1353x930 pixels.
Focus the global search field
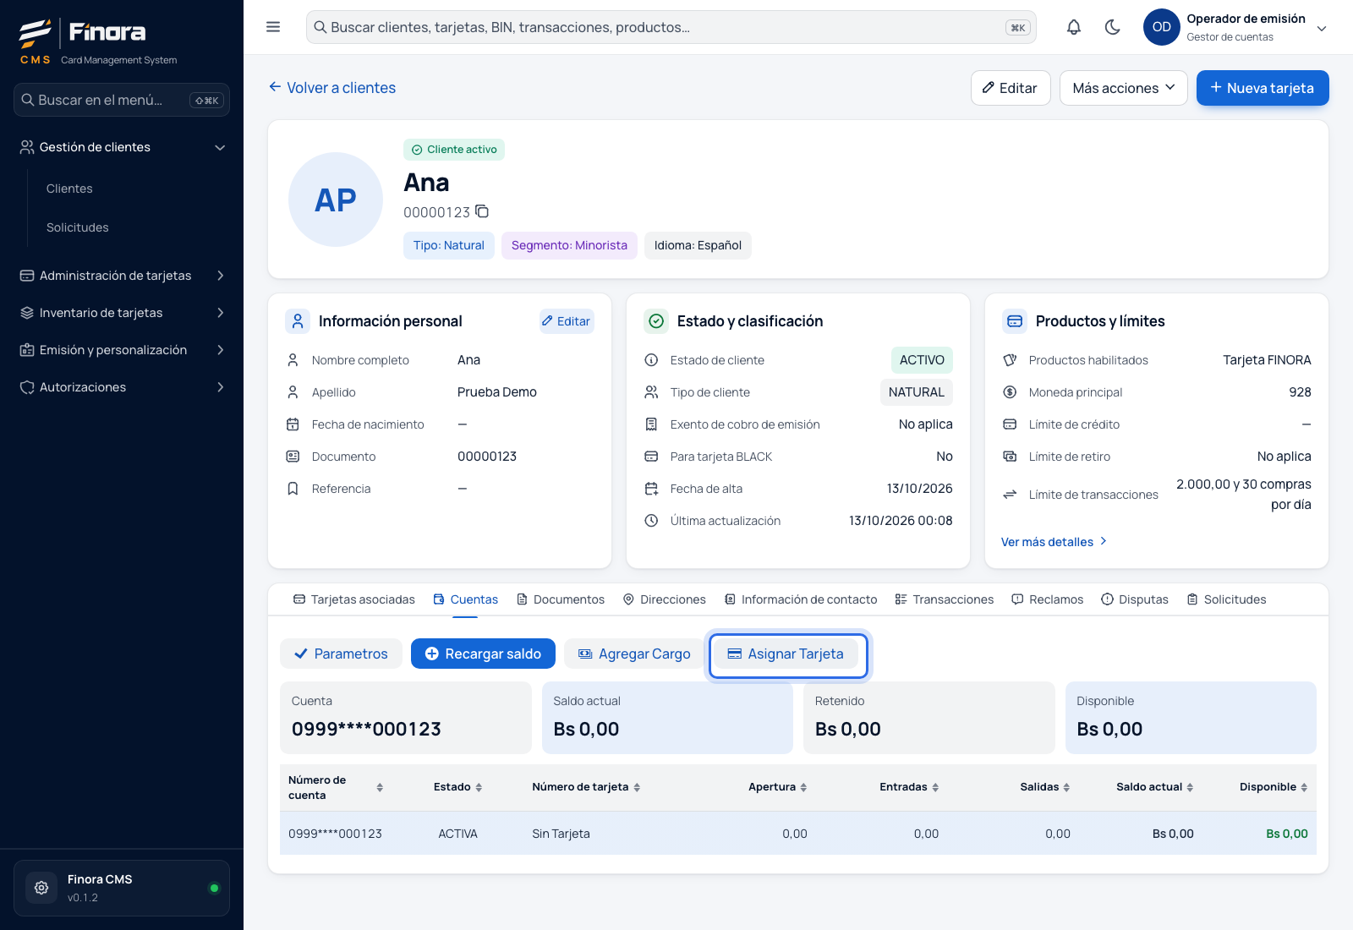(x=671, y=27)
